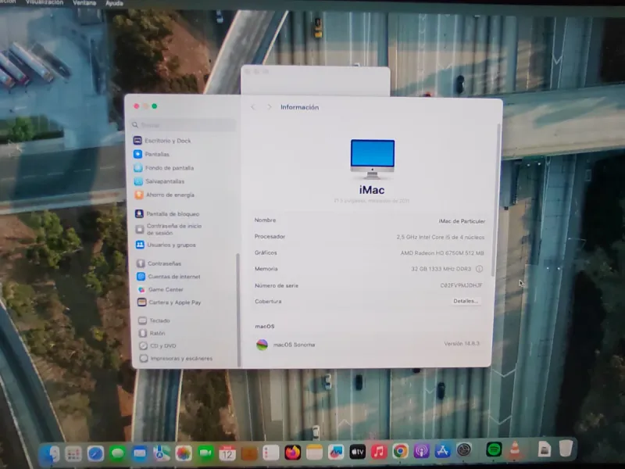This screenshot has height=469, width=625.
Task: Click 'Versión 14.8.3' text
Action: pos(462,343)
